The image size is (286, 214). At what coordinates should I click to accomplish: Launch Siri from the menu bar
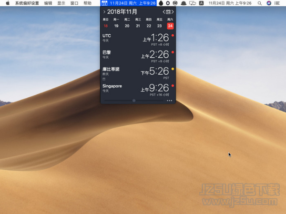click(269, 3)
